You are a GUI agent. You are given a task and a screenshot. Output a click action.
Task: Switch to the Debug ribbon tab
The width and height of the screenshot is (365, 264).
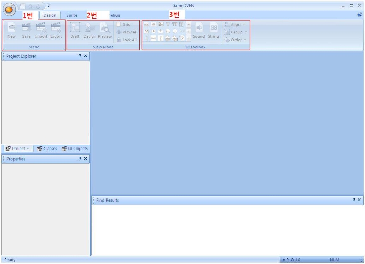tap(115, 15)
